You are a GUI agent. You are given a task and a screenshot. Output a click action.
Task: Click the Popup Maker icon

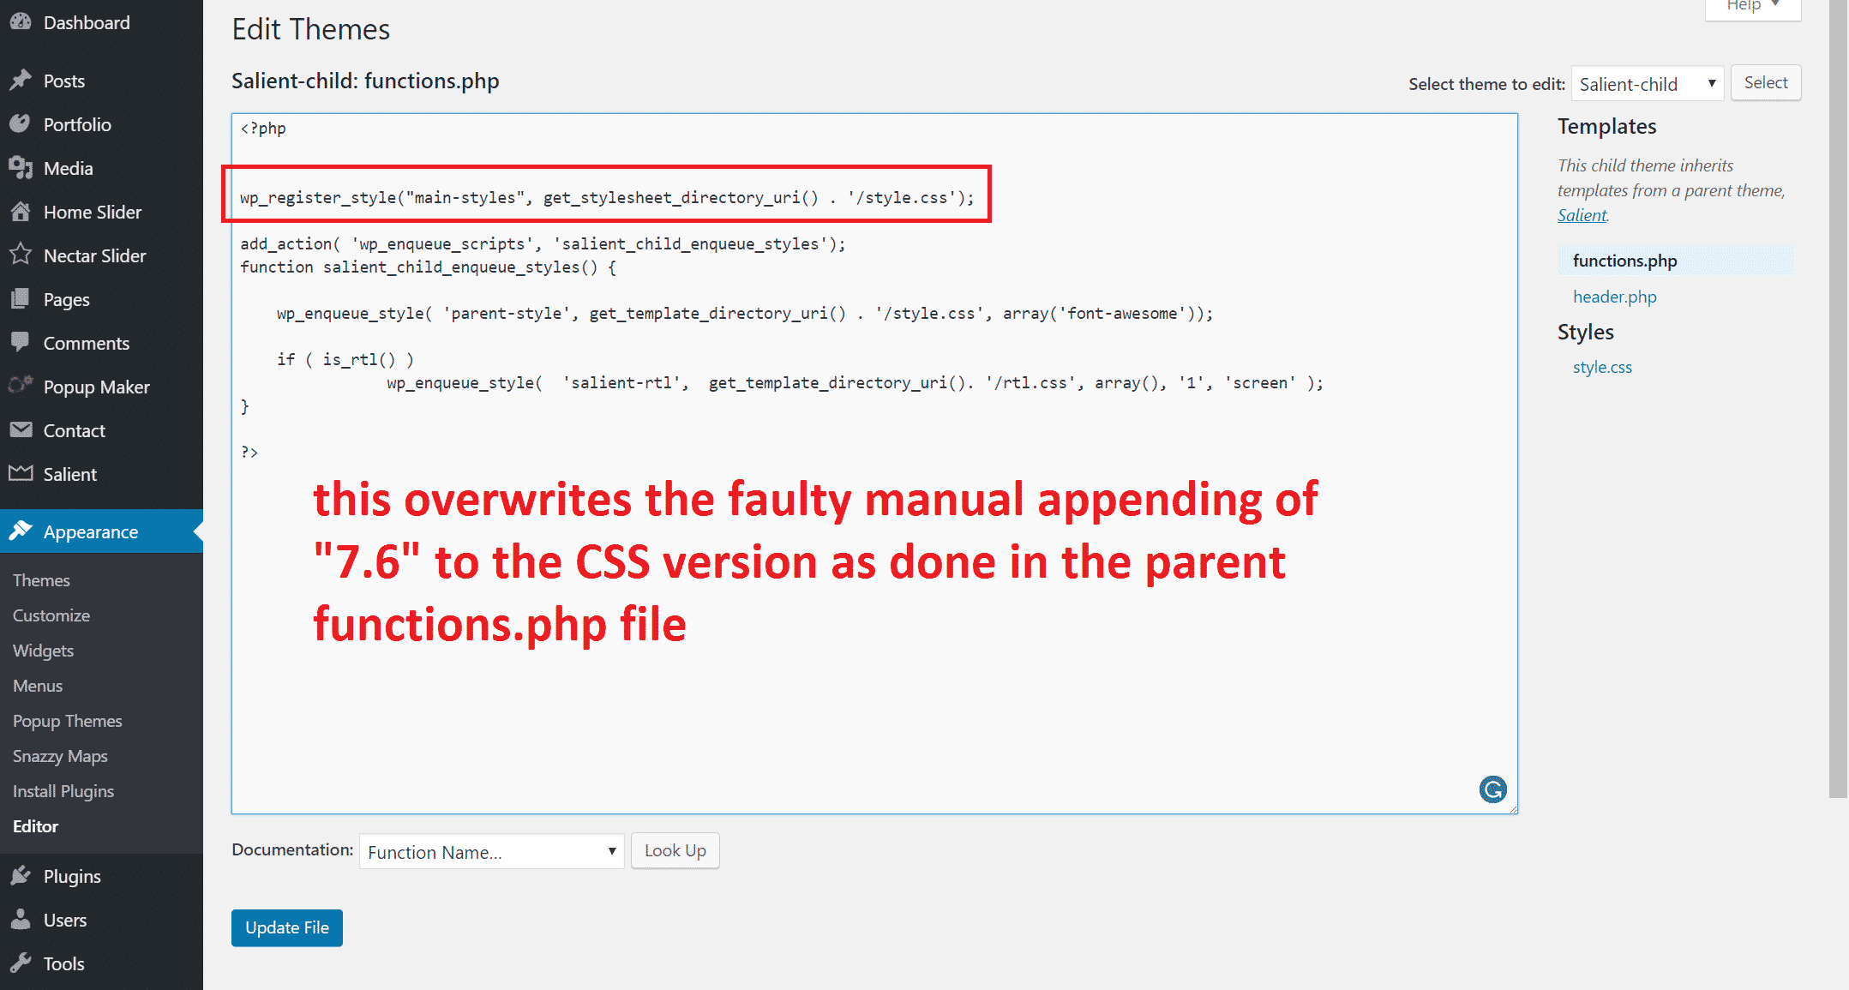pyautogui.click(x=21, y=386)
